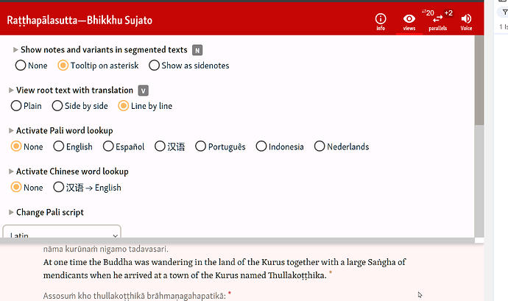
Task: Click the V shortcut badge icon
Action: (x=144, y=91)
